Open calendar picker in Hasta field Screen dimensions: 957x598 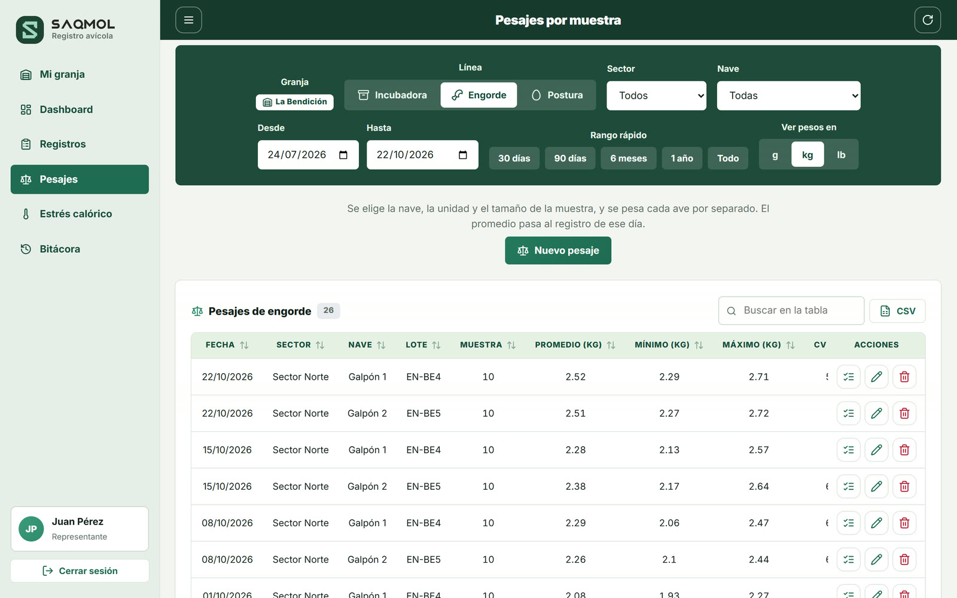(463, 155)
